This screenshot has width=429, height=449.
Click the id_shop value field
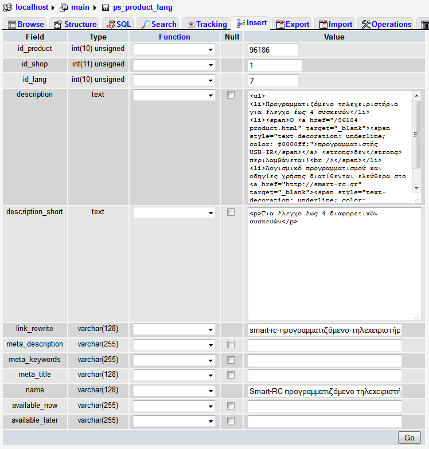coord(275,65)
